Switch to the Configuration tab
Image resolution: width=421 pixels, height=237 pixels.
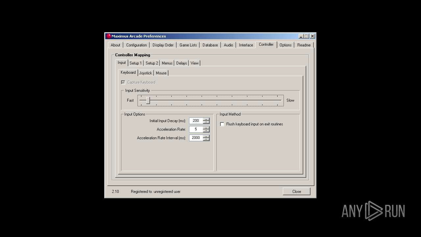click(x=136, y=45)
